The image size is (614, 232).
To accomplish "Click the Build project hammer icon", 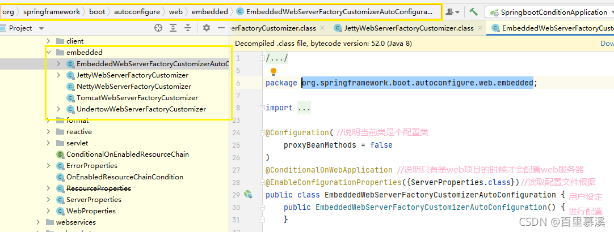I will click(x=474, y=12).
